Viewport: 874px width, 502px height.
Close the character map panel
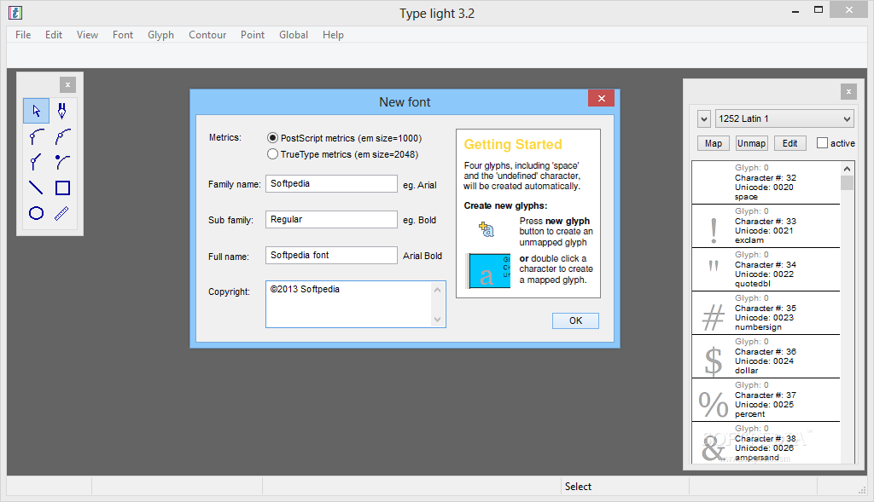(848, 92)
